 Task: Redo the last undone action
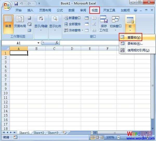click(29, 4)
